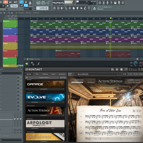Click the undo history circular arrow icon

pos(100,3)
